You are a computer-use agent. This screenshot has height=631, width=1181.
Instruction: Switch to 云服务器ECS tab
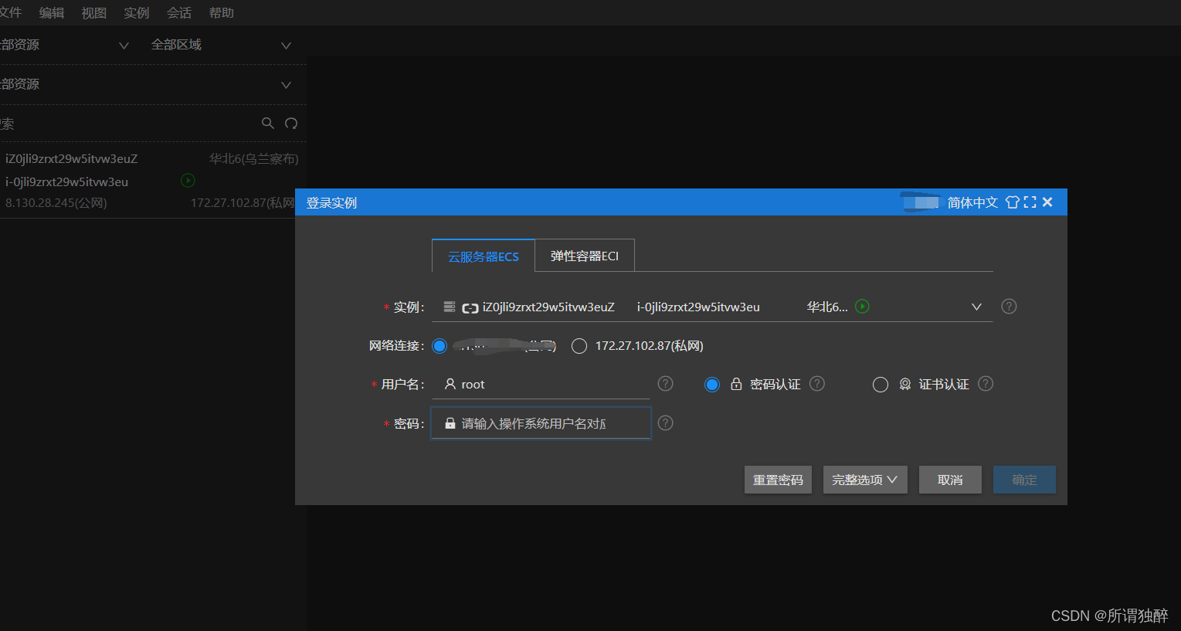(484, 256)
